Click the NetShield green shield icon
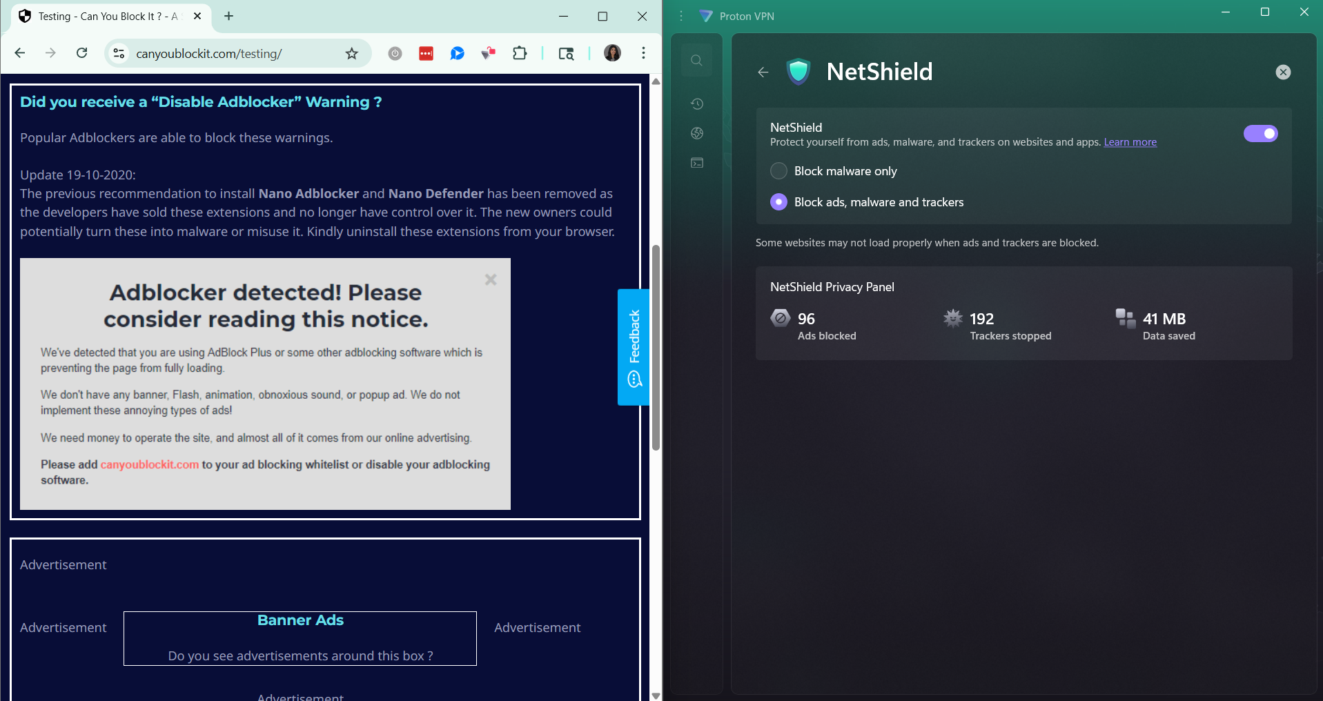Screen dimensions: 1323x701 798,72
